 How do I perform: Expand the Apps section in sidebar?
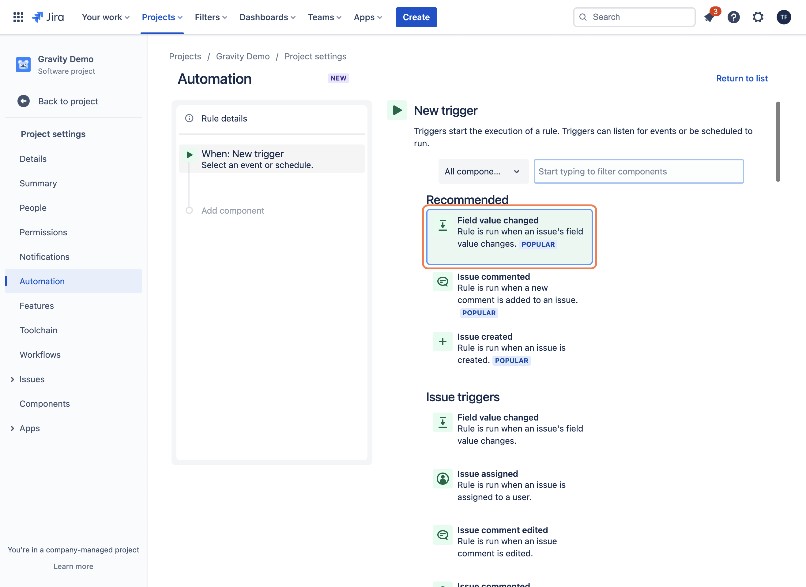point(13,428)
